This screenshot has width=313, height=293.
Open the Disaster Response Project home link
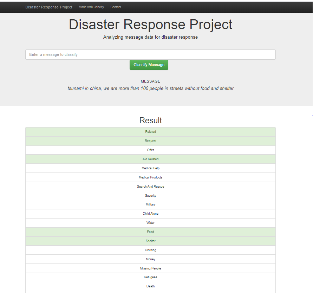tap(48, 7)
